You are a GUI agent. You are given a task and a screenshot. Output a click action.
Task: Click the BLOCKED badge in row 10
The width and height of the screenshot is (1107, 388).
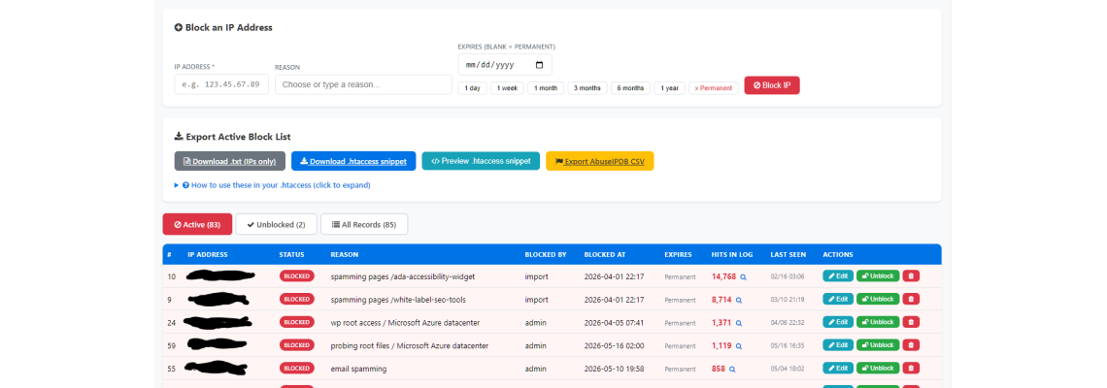point(296,276)
